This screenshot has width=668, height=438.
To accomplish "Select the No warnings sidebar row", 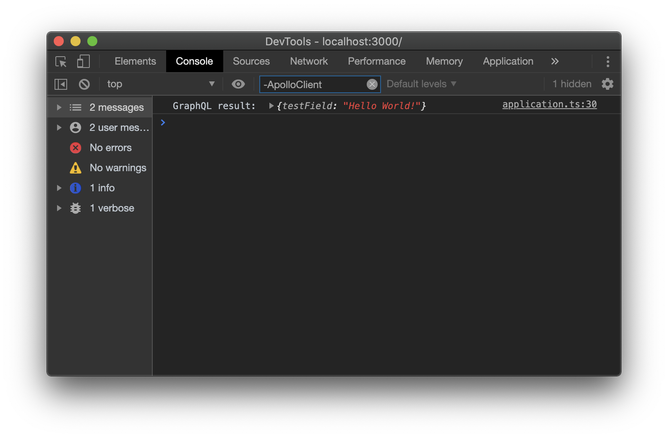I will coord(100,168).
